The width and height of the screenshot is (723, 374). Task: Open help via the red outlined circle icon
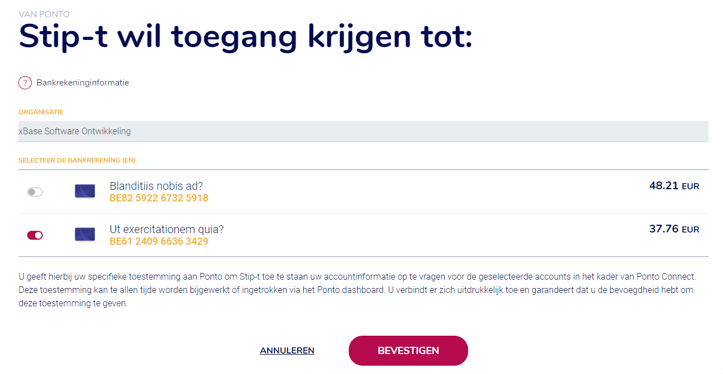[x=25, y=82]
